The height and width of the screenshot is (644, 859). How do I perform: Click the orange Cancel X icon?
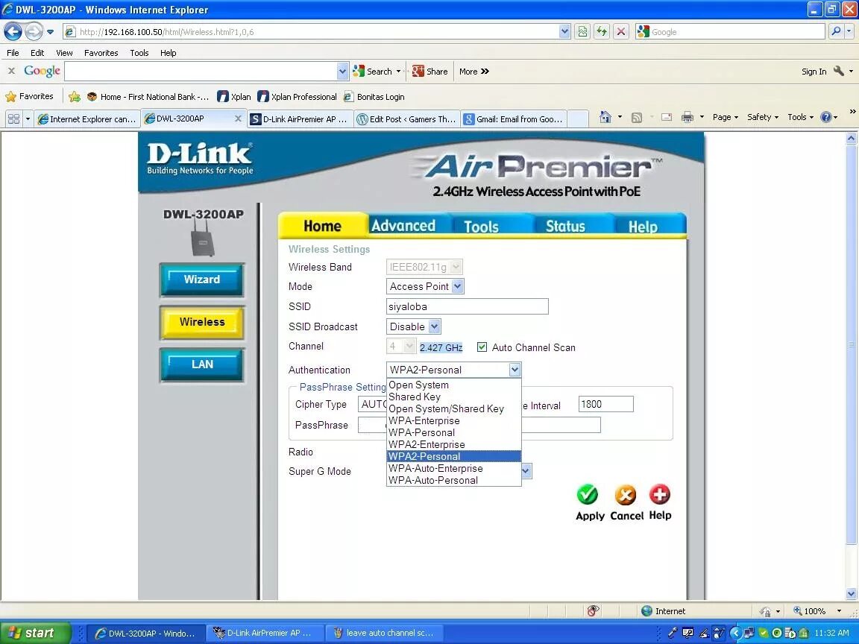pos(625,495)
